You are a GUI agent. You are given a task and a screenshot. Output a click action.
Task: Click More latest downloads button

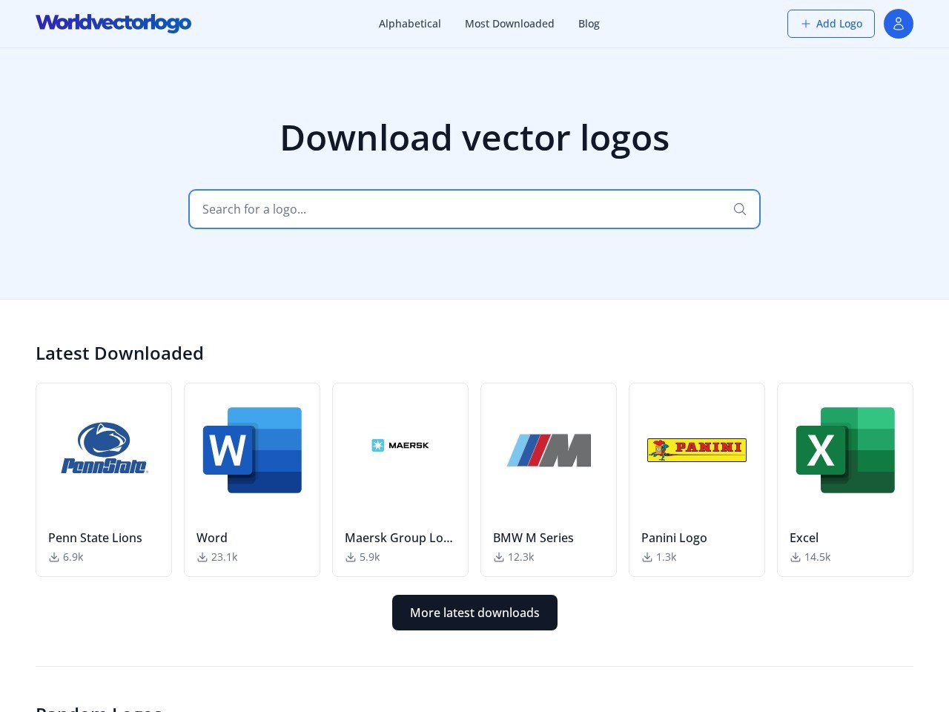474,613
